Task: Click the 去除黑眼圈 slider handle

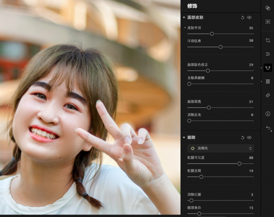Action: (x=189, y=84)
